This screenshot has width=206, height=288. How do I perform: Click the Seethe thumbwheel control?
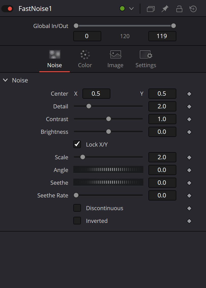[108, 182]
